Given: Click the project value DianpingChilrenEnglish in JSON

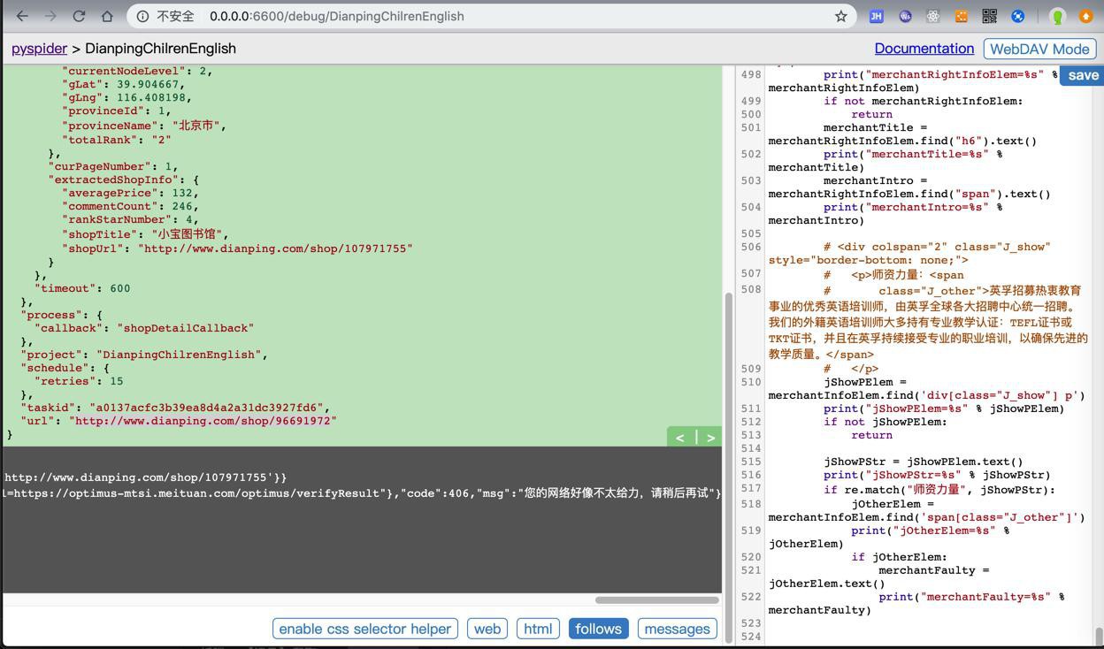Looking at the screenshot, I should tap(179, 355).
